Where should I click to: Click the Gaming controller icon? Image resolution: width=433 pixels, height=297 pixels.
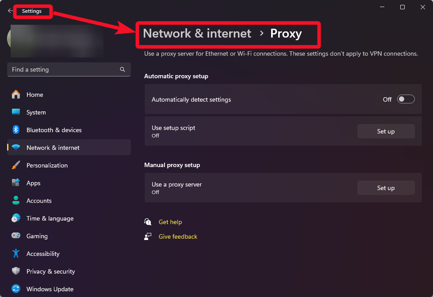(16, 236)
